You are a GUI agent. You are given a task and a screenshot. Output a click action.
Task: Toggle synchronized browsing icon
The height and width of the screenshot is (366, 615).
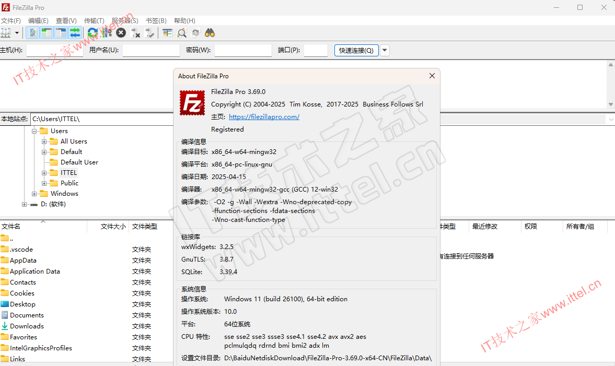[196, 33]
